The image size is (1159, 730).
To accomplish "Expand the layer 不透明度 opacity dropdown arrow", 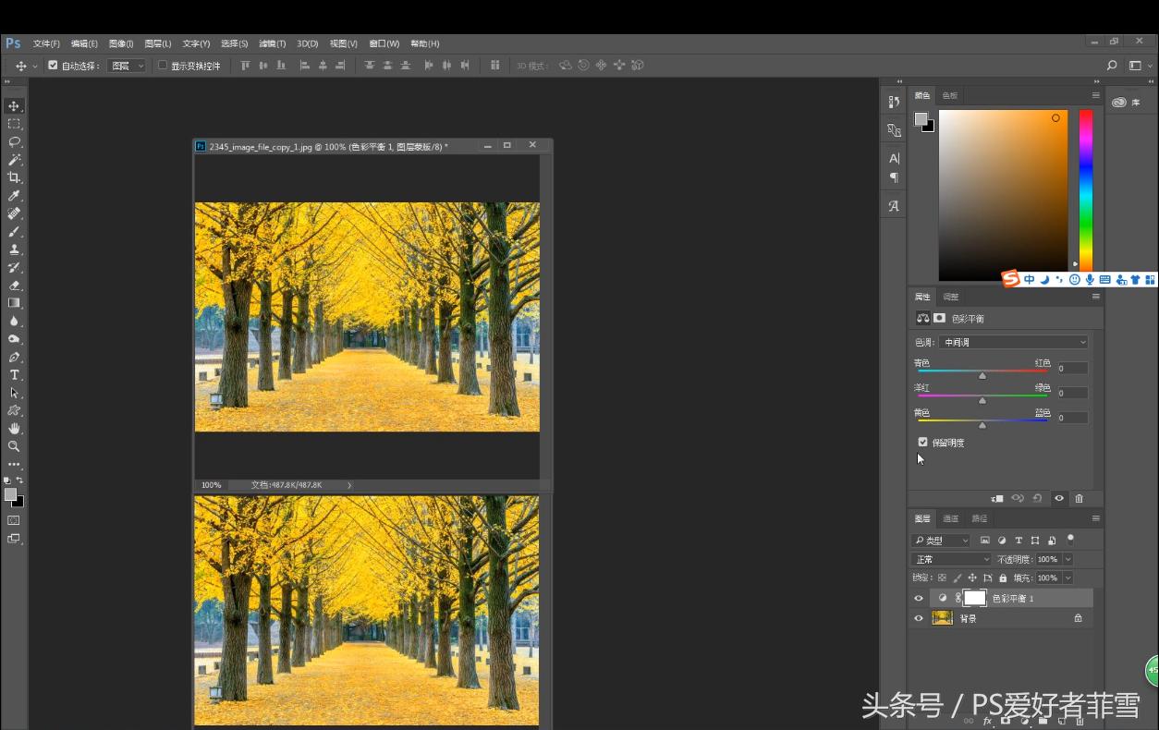I will click(x=1067, y=560).
